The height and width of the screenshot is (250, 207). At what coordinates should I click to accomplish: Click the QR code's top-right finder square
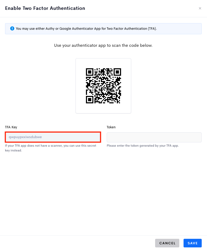click(x=117, y=72)
